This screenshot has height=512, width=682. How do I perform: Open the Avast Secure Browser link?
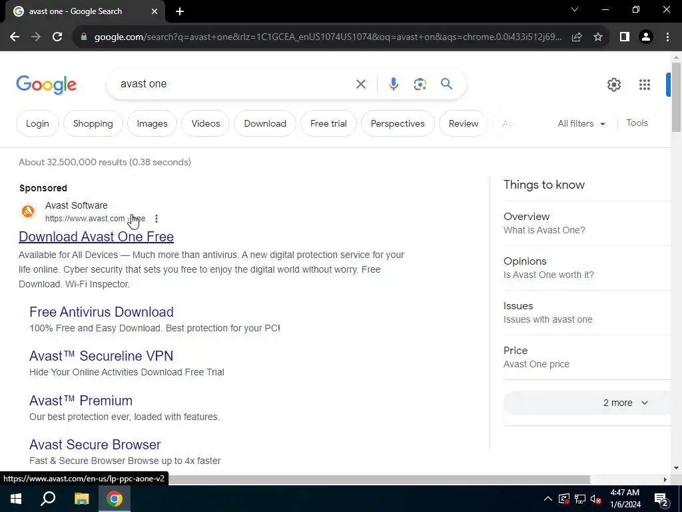[95, 445]
